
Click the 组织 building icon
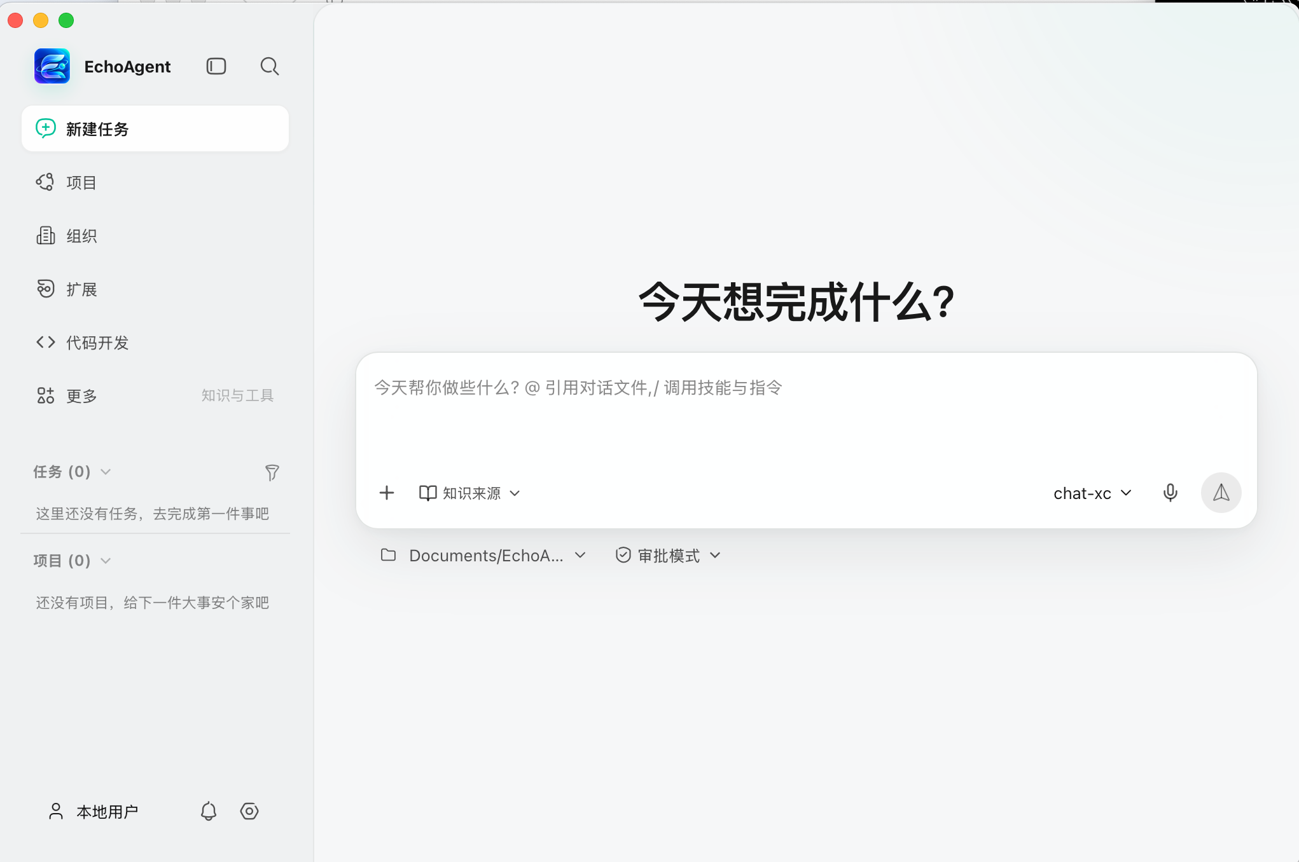point(46,236)
